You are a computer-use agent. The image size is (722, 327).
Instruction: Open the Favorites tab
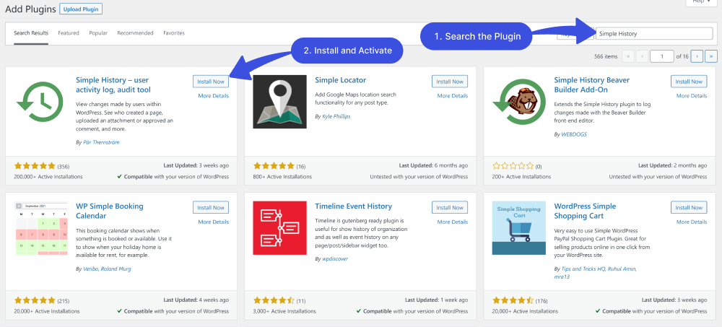pos(174,33)
